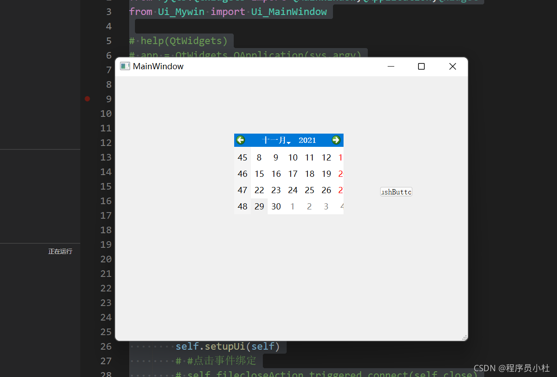Select date 18 in the calendar
557x377 pixels.
coord(310,174)
